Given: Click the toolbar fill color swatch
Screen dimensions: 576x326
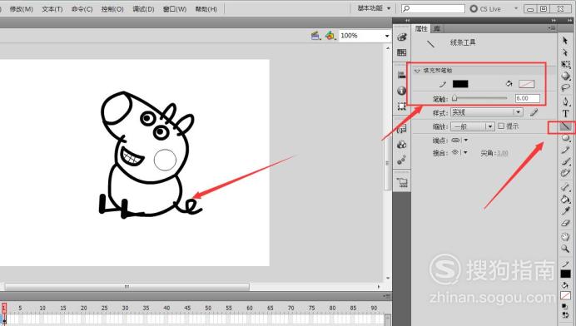Looking at the screenshot, I should pos(565,295).
